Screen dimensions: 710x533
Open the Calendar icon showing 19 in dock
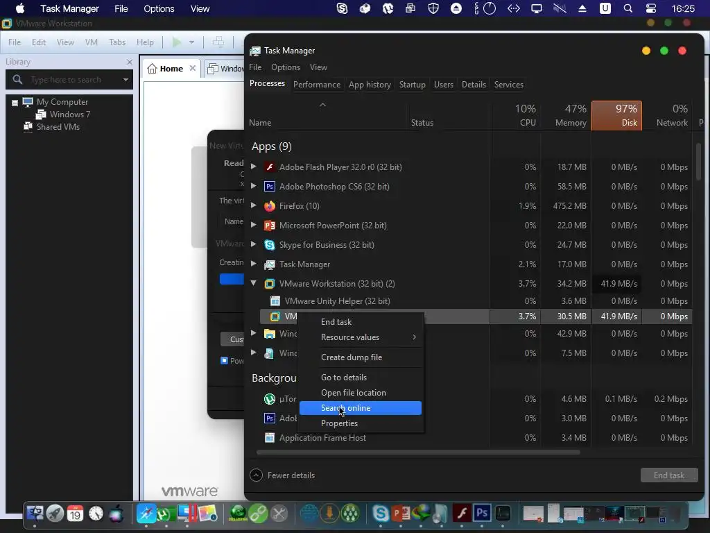(x=75, y=514)
